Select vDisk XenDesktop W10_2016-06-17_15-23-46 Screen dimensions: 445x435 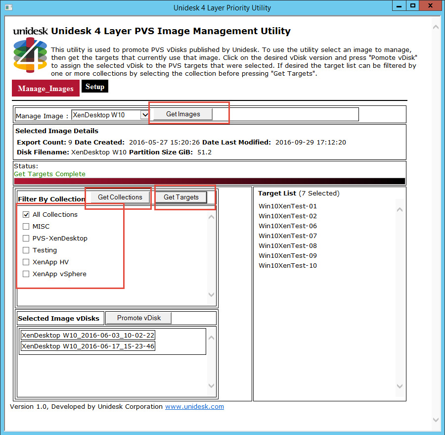click(88, 346)
